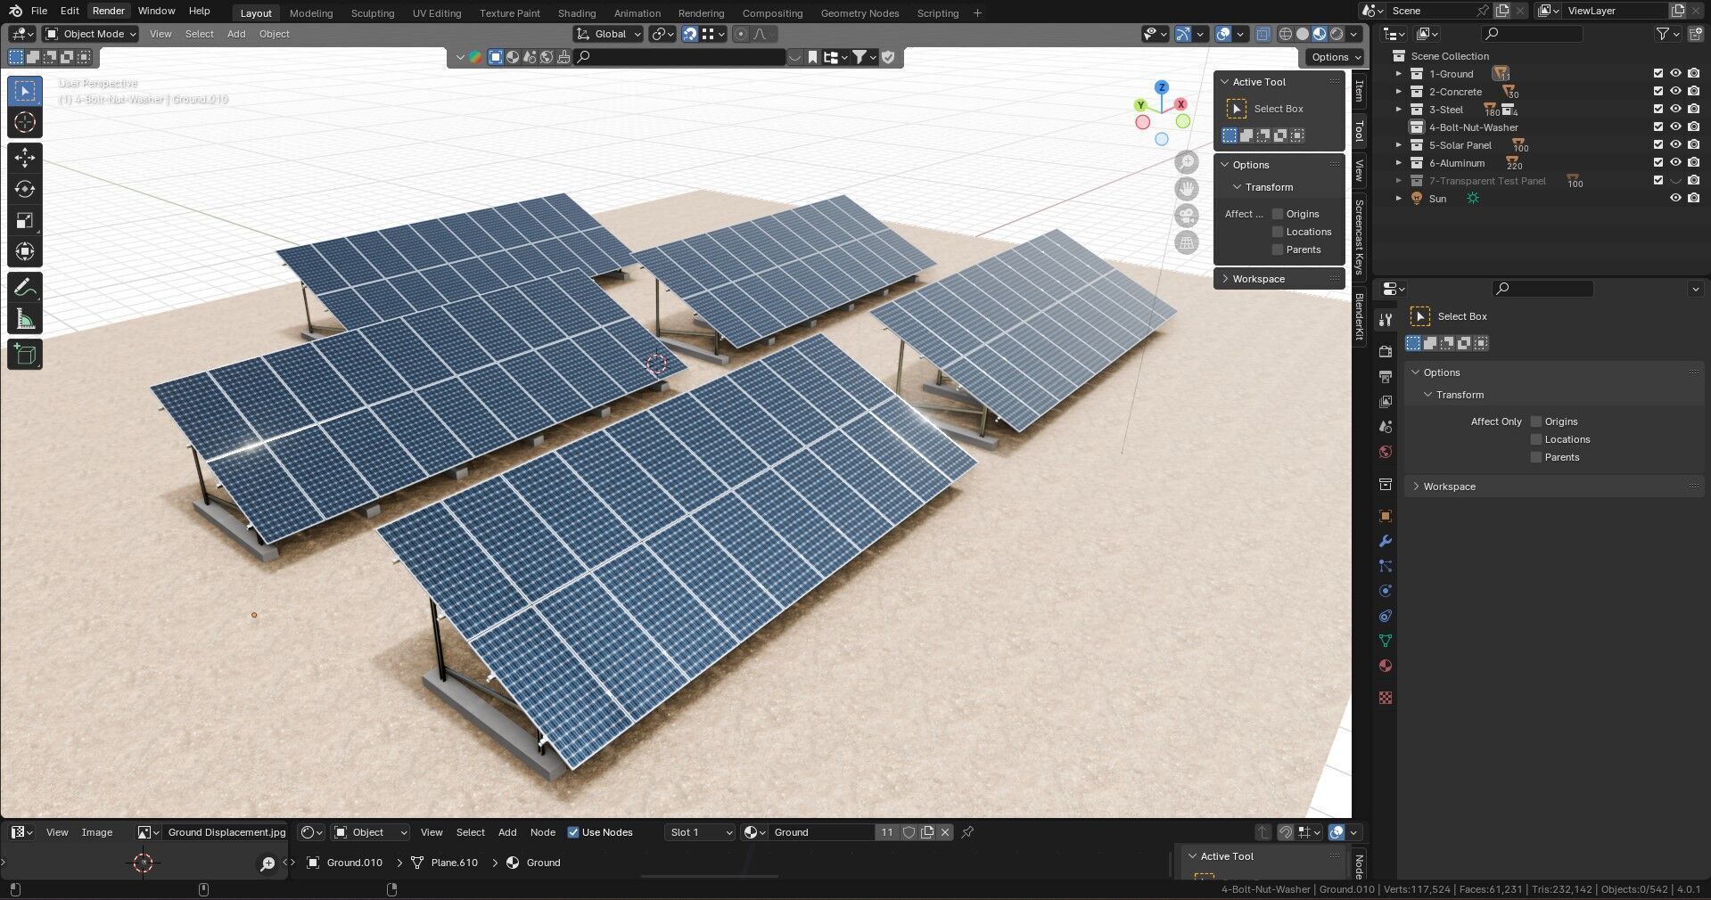
Task: Click material user count 11 button
Action: pyautogui.click(x=886, y=832)
